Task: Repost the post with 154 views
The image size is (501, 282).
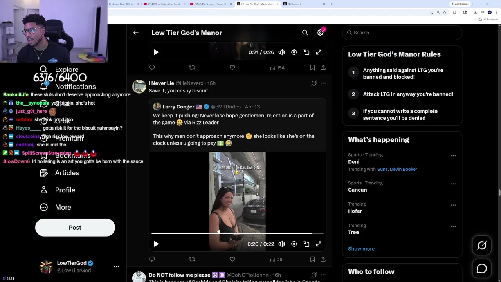Action: point(192,67)
